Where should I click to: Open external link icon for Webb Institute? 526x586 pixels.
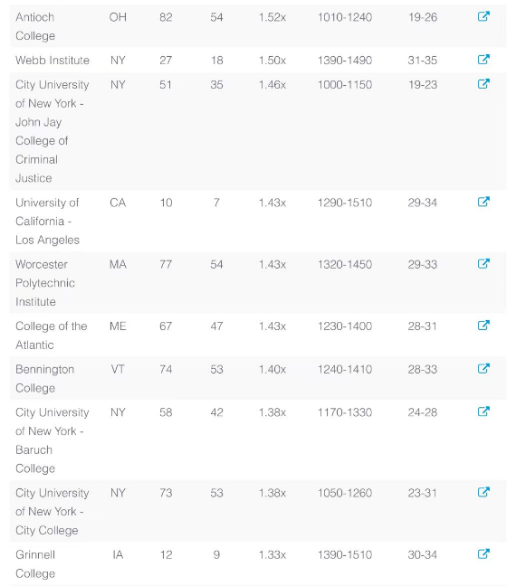(483, 60)
